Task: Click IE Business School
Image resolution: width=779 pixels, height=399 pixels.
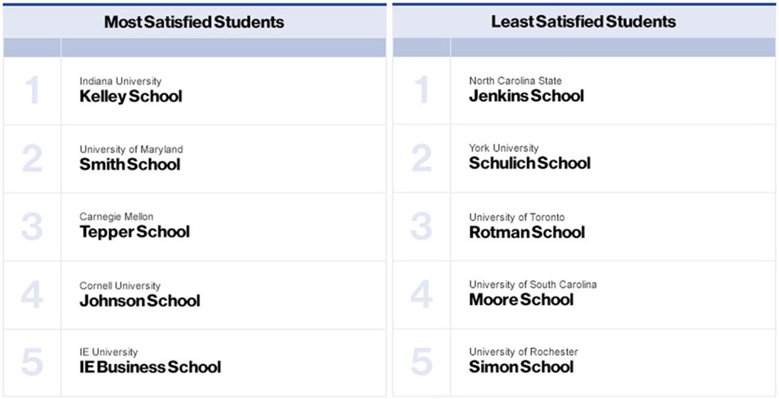Action: [150, 368]
